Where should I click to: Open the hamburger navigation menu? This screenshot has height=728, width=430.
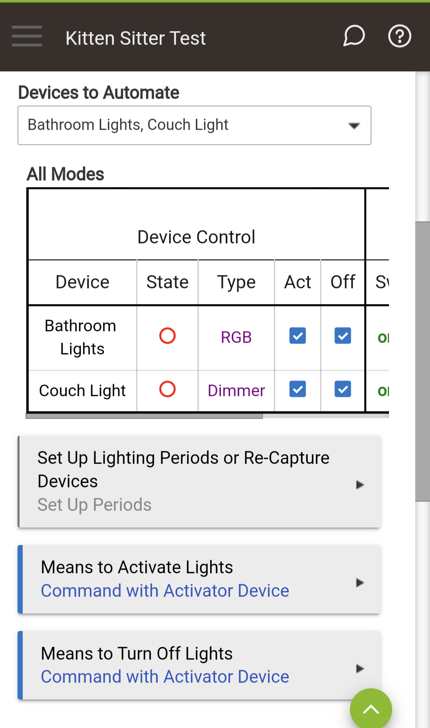coord(27,36)
